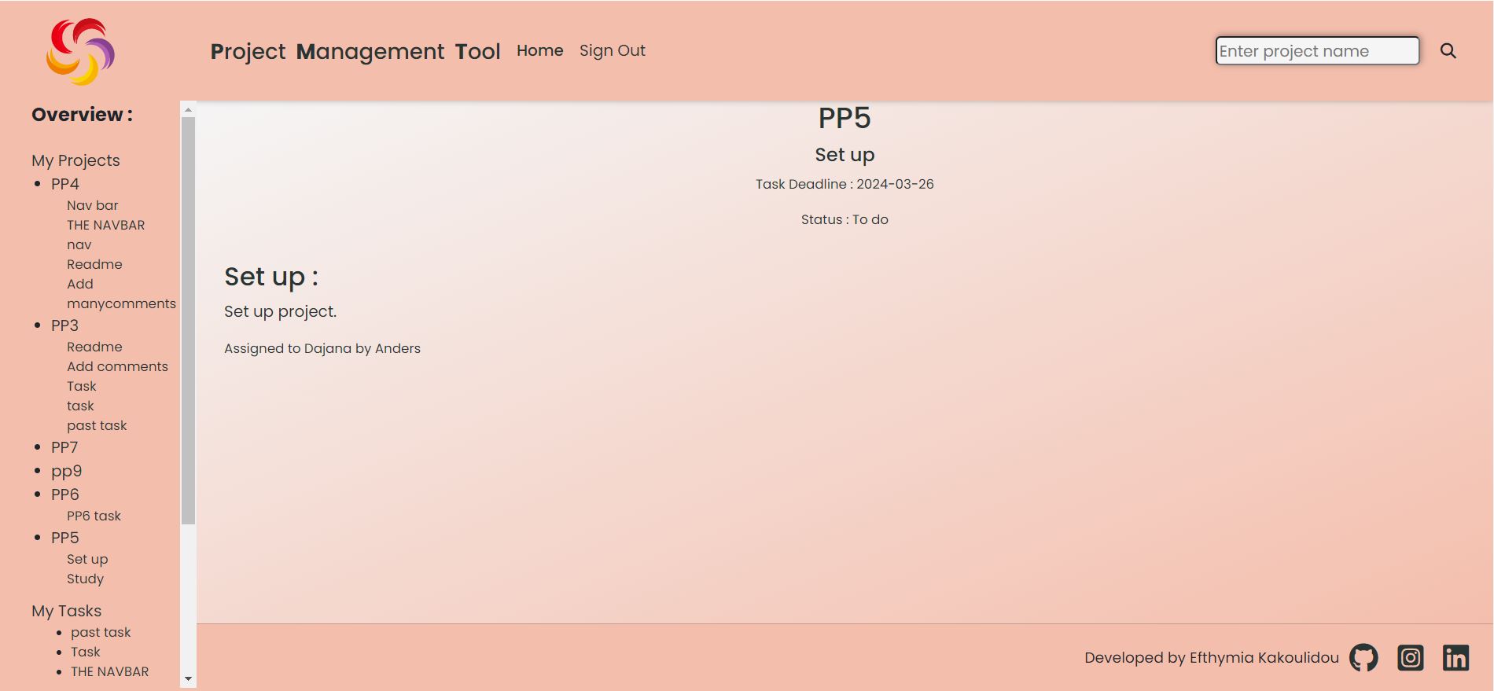Viewport: 1494px width, 691px height.
Task: Open the Instagram icon in footer
Action: pos(1411,657)
